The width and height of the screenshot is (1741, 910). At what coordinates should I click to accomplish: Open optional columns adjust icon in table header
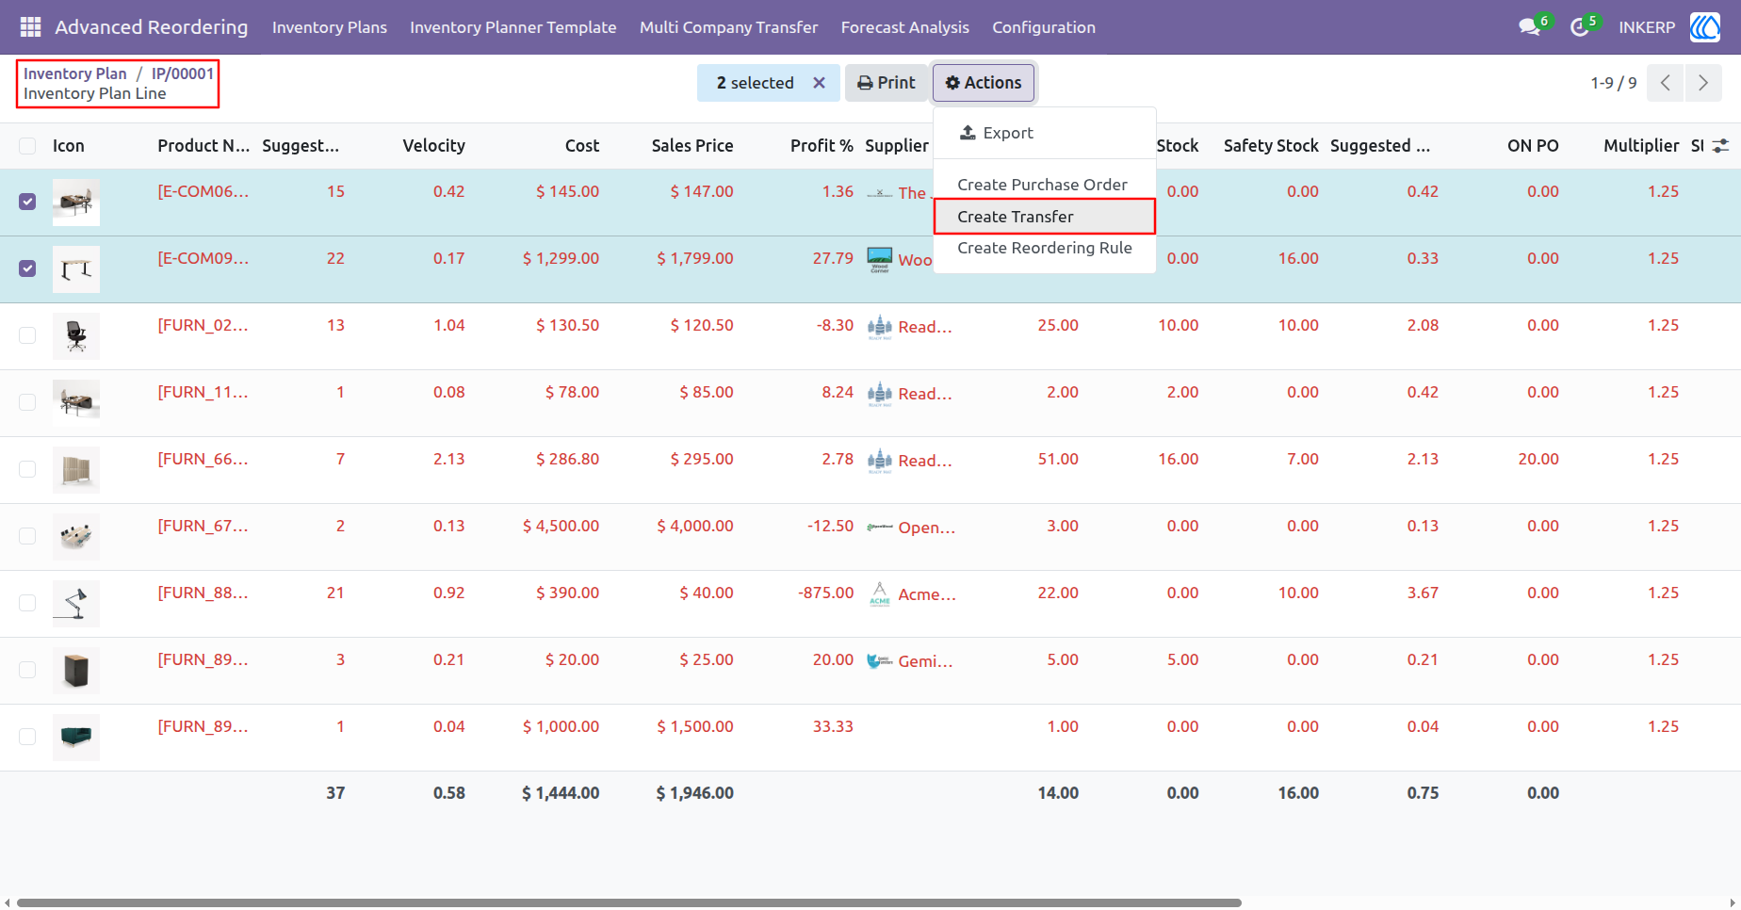coord(1720,146)
